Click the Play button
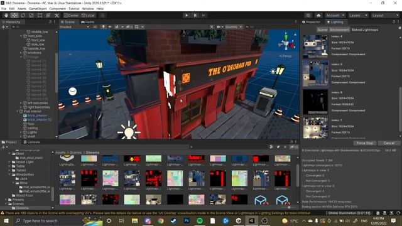Screen dimensions: 402x226 coord(187,15)
